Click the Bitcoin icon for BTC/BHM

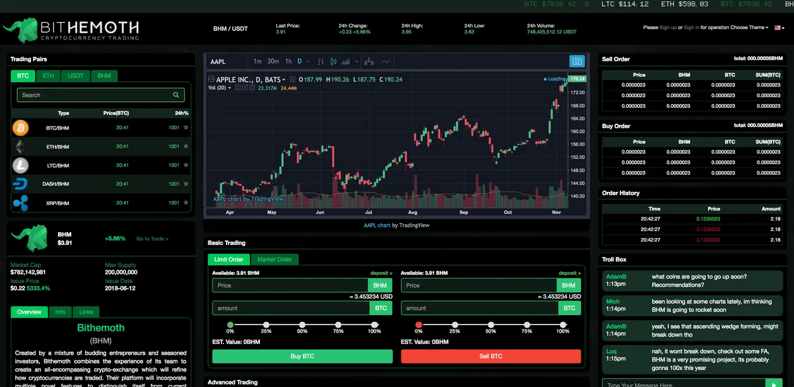coord(21,128)
